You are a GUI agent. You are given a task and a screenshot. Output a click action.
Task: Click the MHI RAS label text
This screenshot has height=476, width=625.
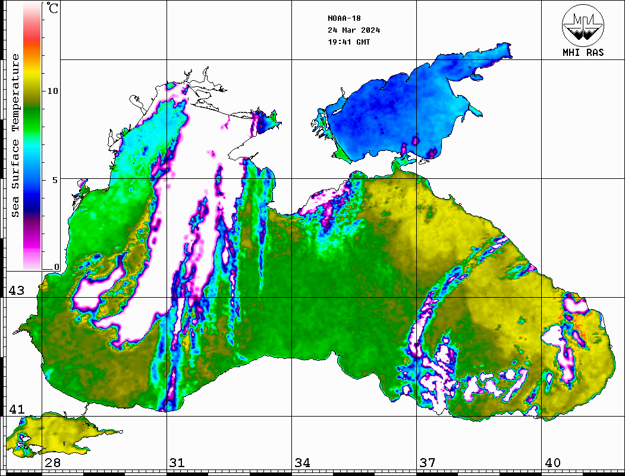(583, 52)
